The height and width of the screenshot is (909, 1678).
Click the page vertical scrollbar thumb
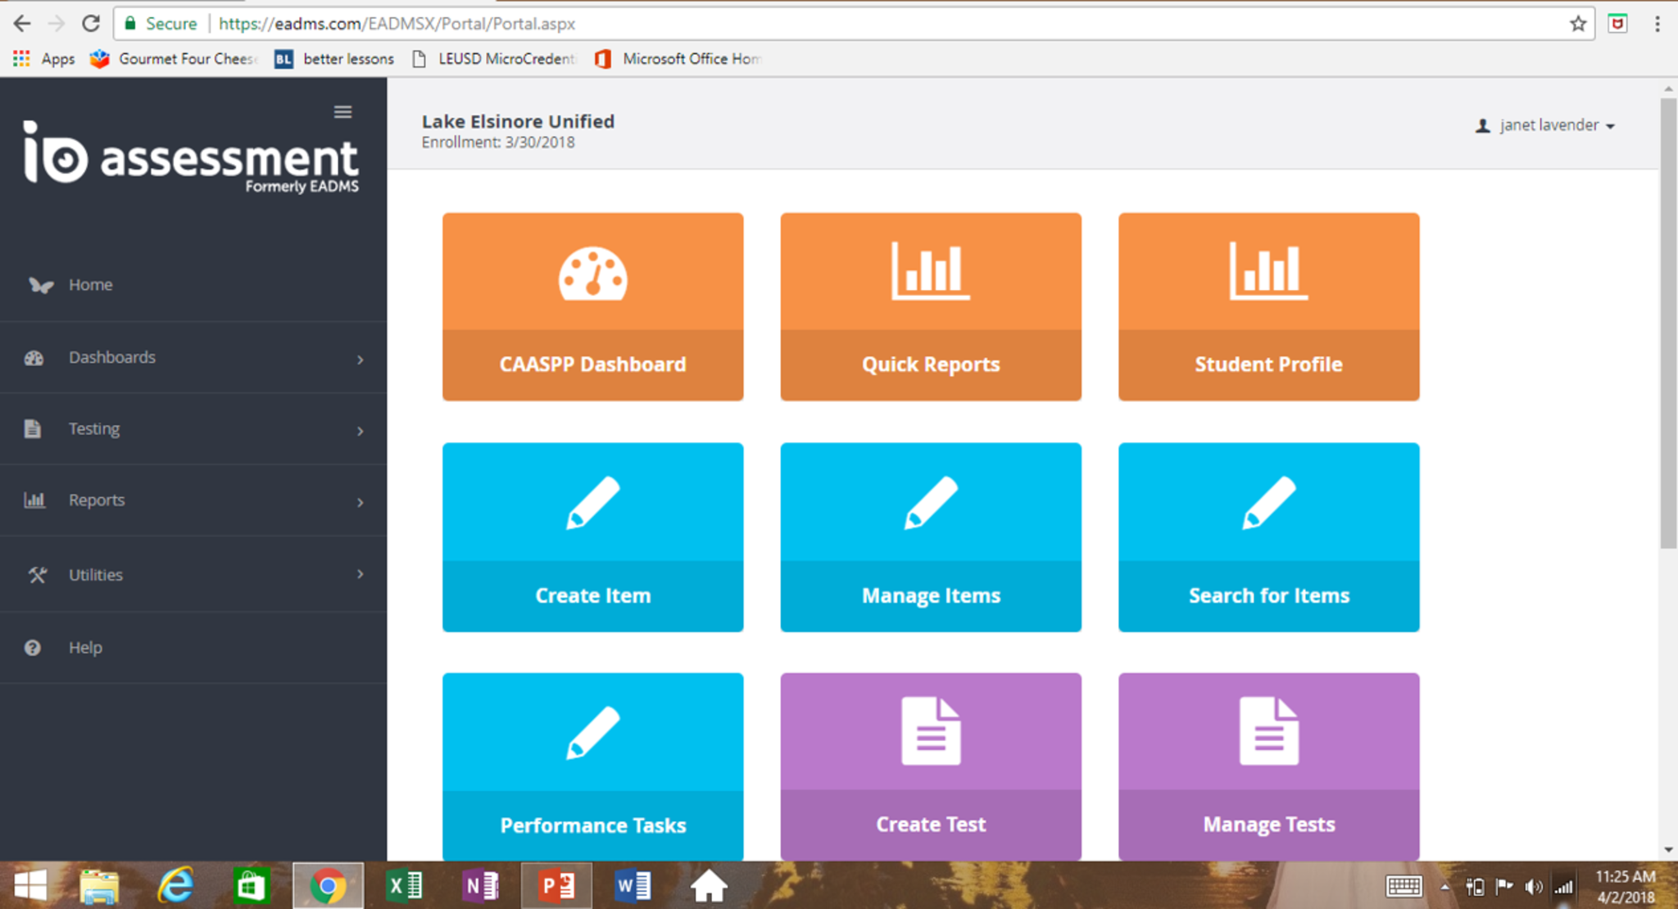[1668, 323]
